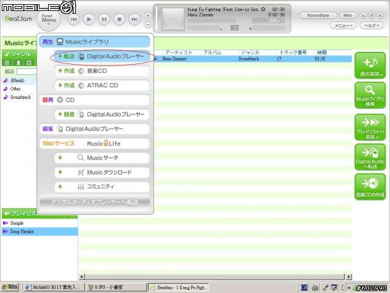Start playback with the play button
Screen dimensions: 390x293
coord(89,19)
